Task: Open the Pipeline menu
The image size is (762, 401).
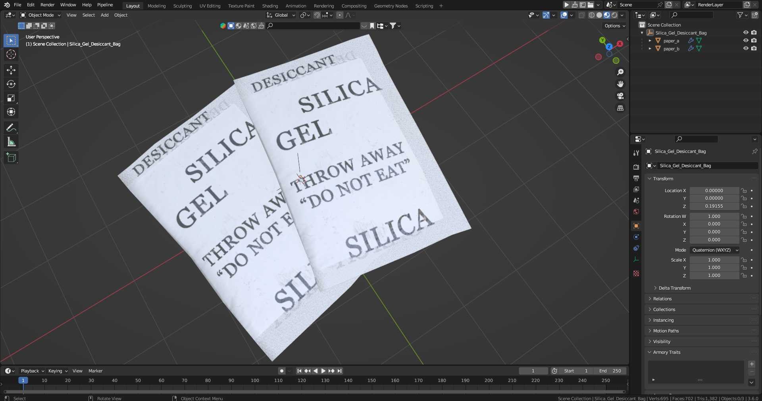Action: point(105,5)
